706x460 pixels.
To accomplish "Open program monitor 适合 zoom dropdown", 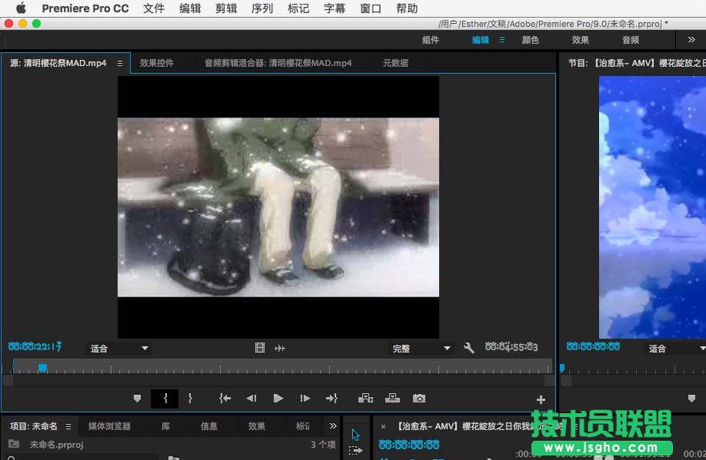I will pos(675,349).
